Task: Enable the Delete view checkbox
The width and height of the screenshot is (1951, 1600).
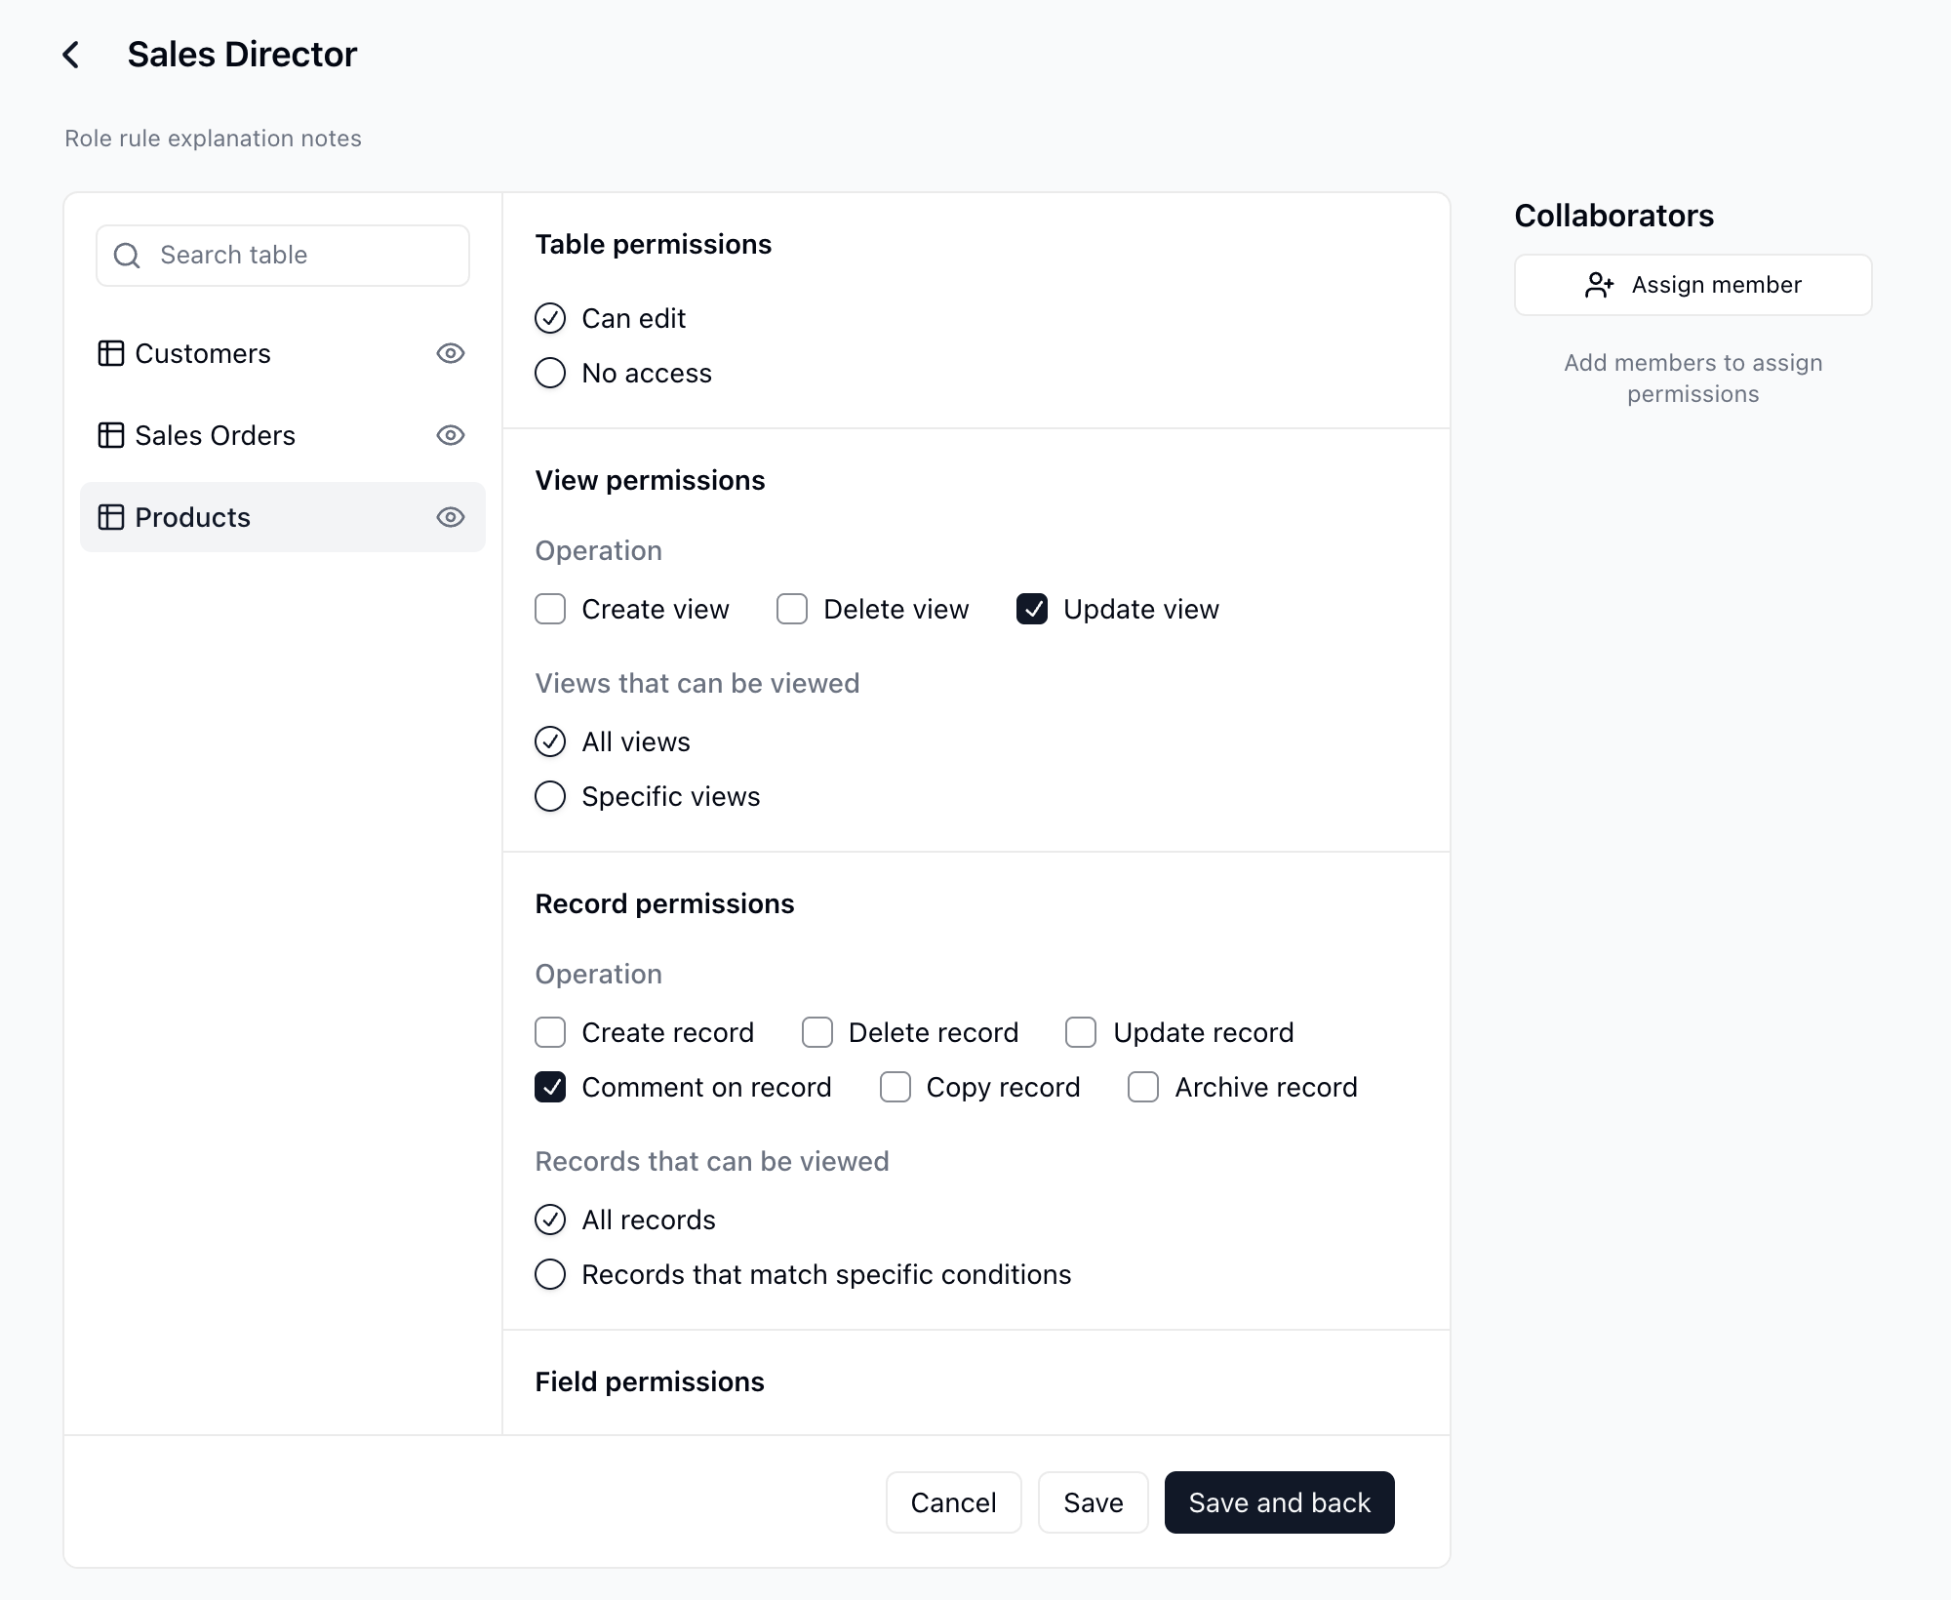Action: tap(792, 609)
